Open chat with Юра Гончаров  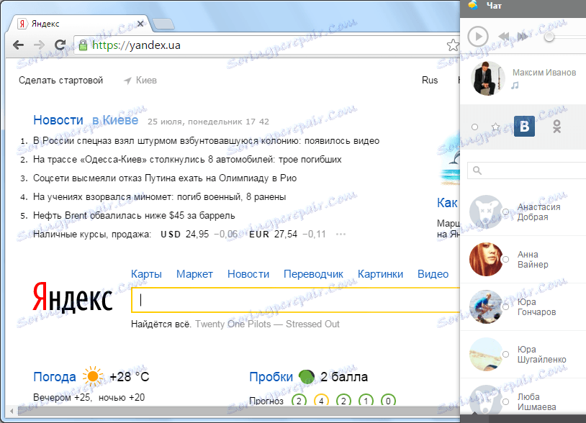point(523,307)
